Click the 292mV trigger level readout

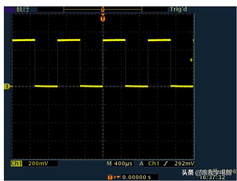point(184,163)
